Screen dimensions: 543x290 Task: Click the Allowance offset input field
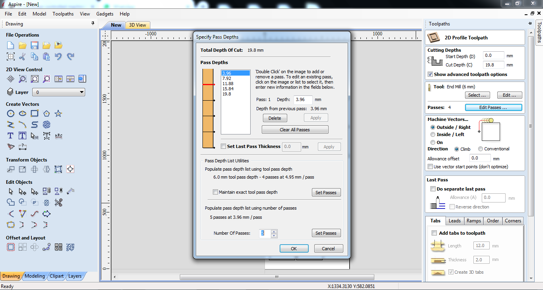(479, 158)
